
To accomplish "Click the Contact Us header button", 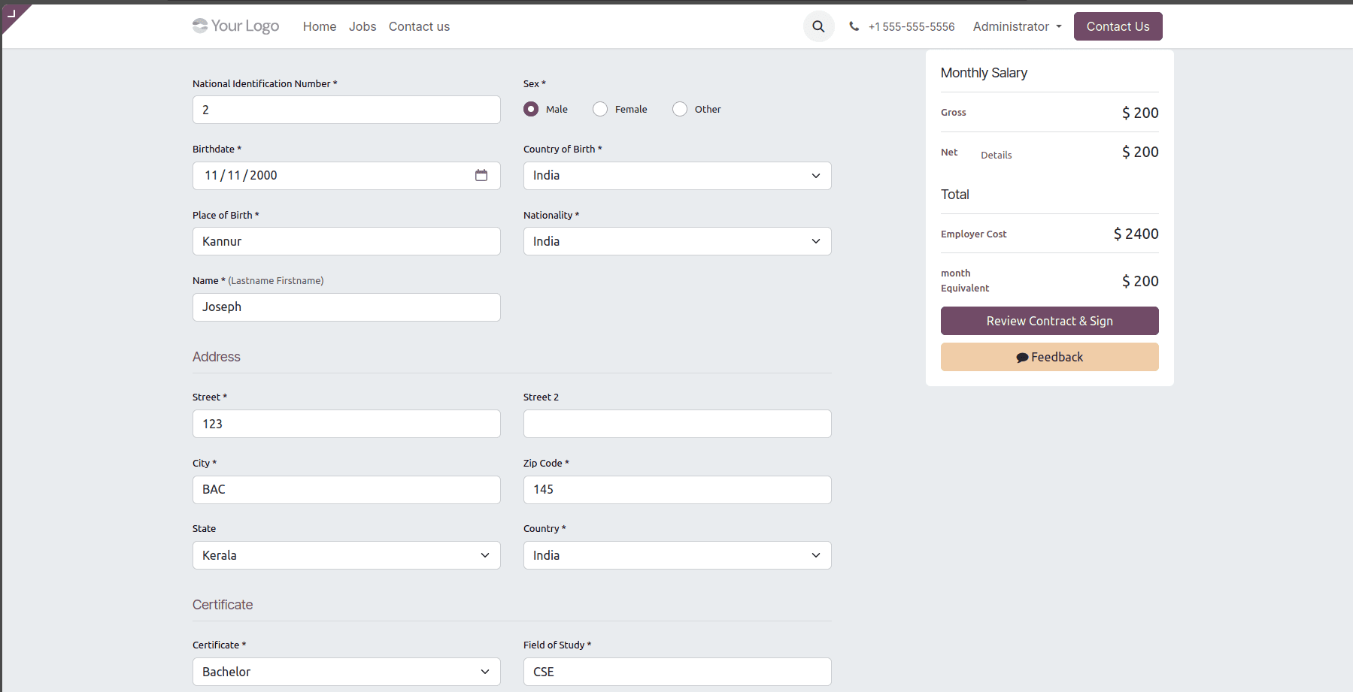I will click(x=1118, y=26).
